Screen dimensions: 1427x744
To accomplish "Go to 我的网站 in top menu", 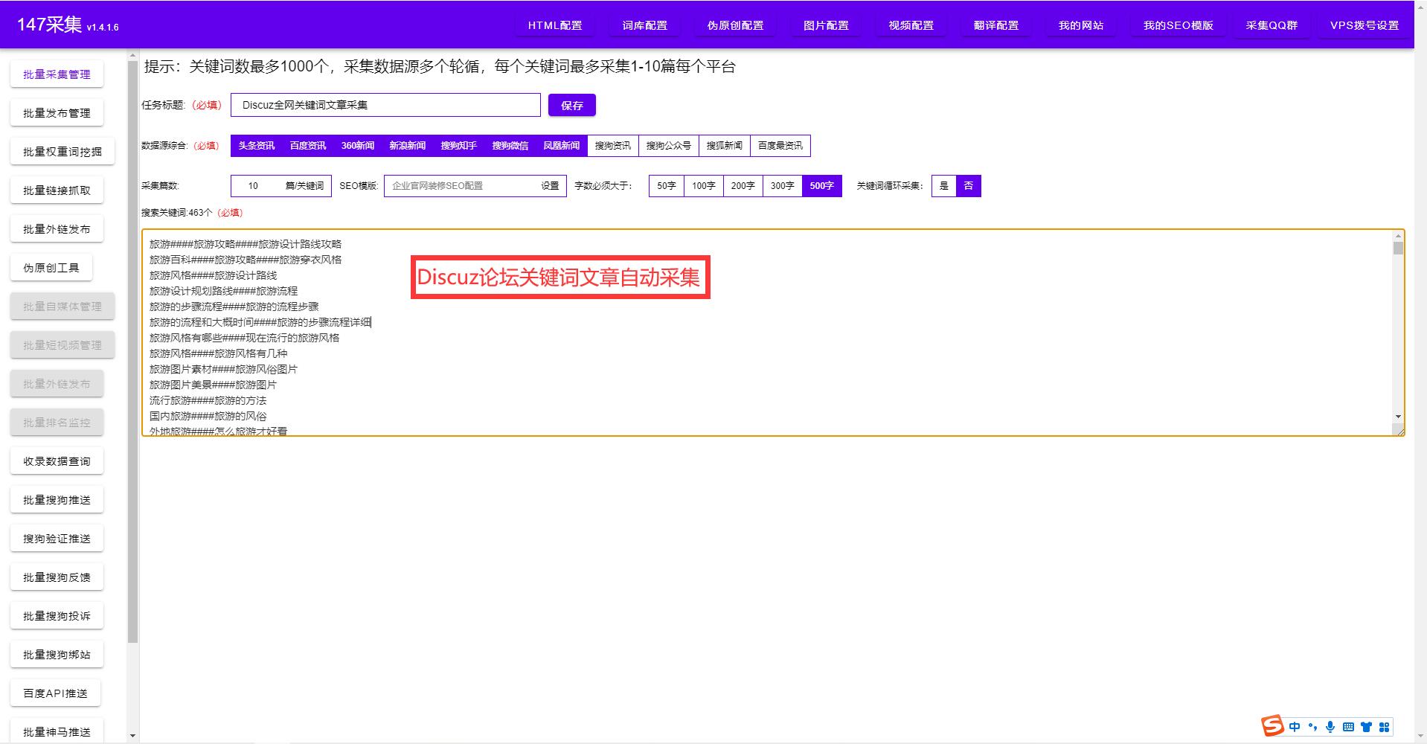I will tap(1081, 25).
